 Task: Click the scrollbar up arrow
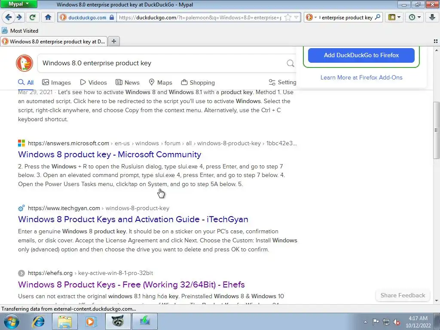(x=436, y=50)
